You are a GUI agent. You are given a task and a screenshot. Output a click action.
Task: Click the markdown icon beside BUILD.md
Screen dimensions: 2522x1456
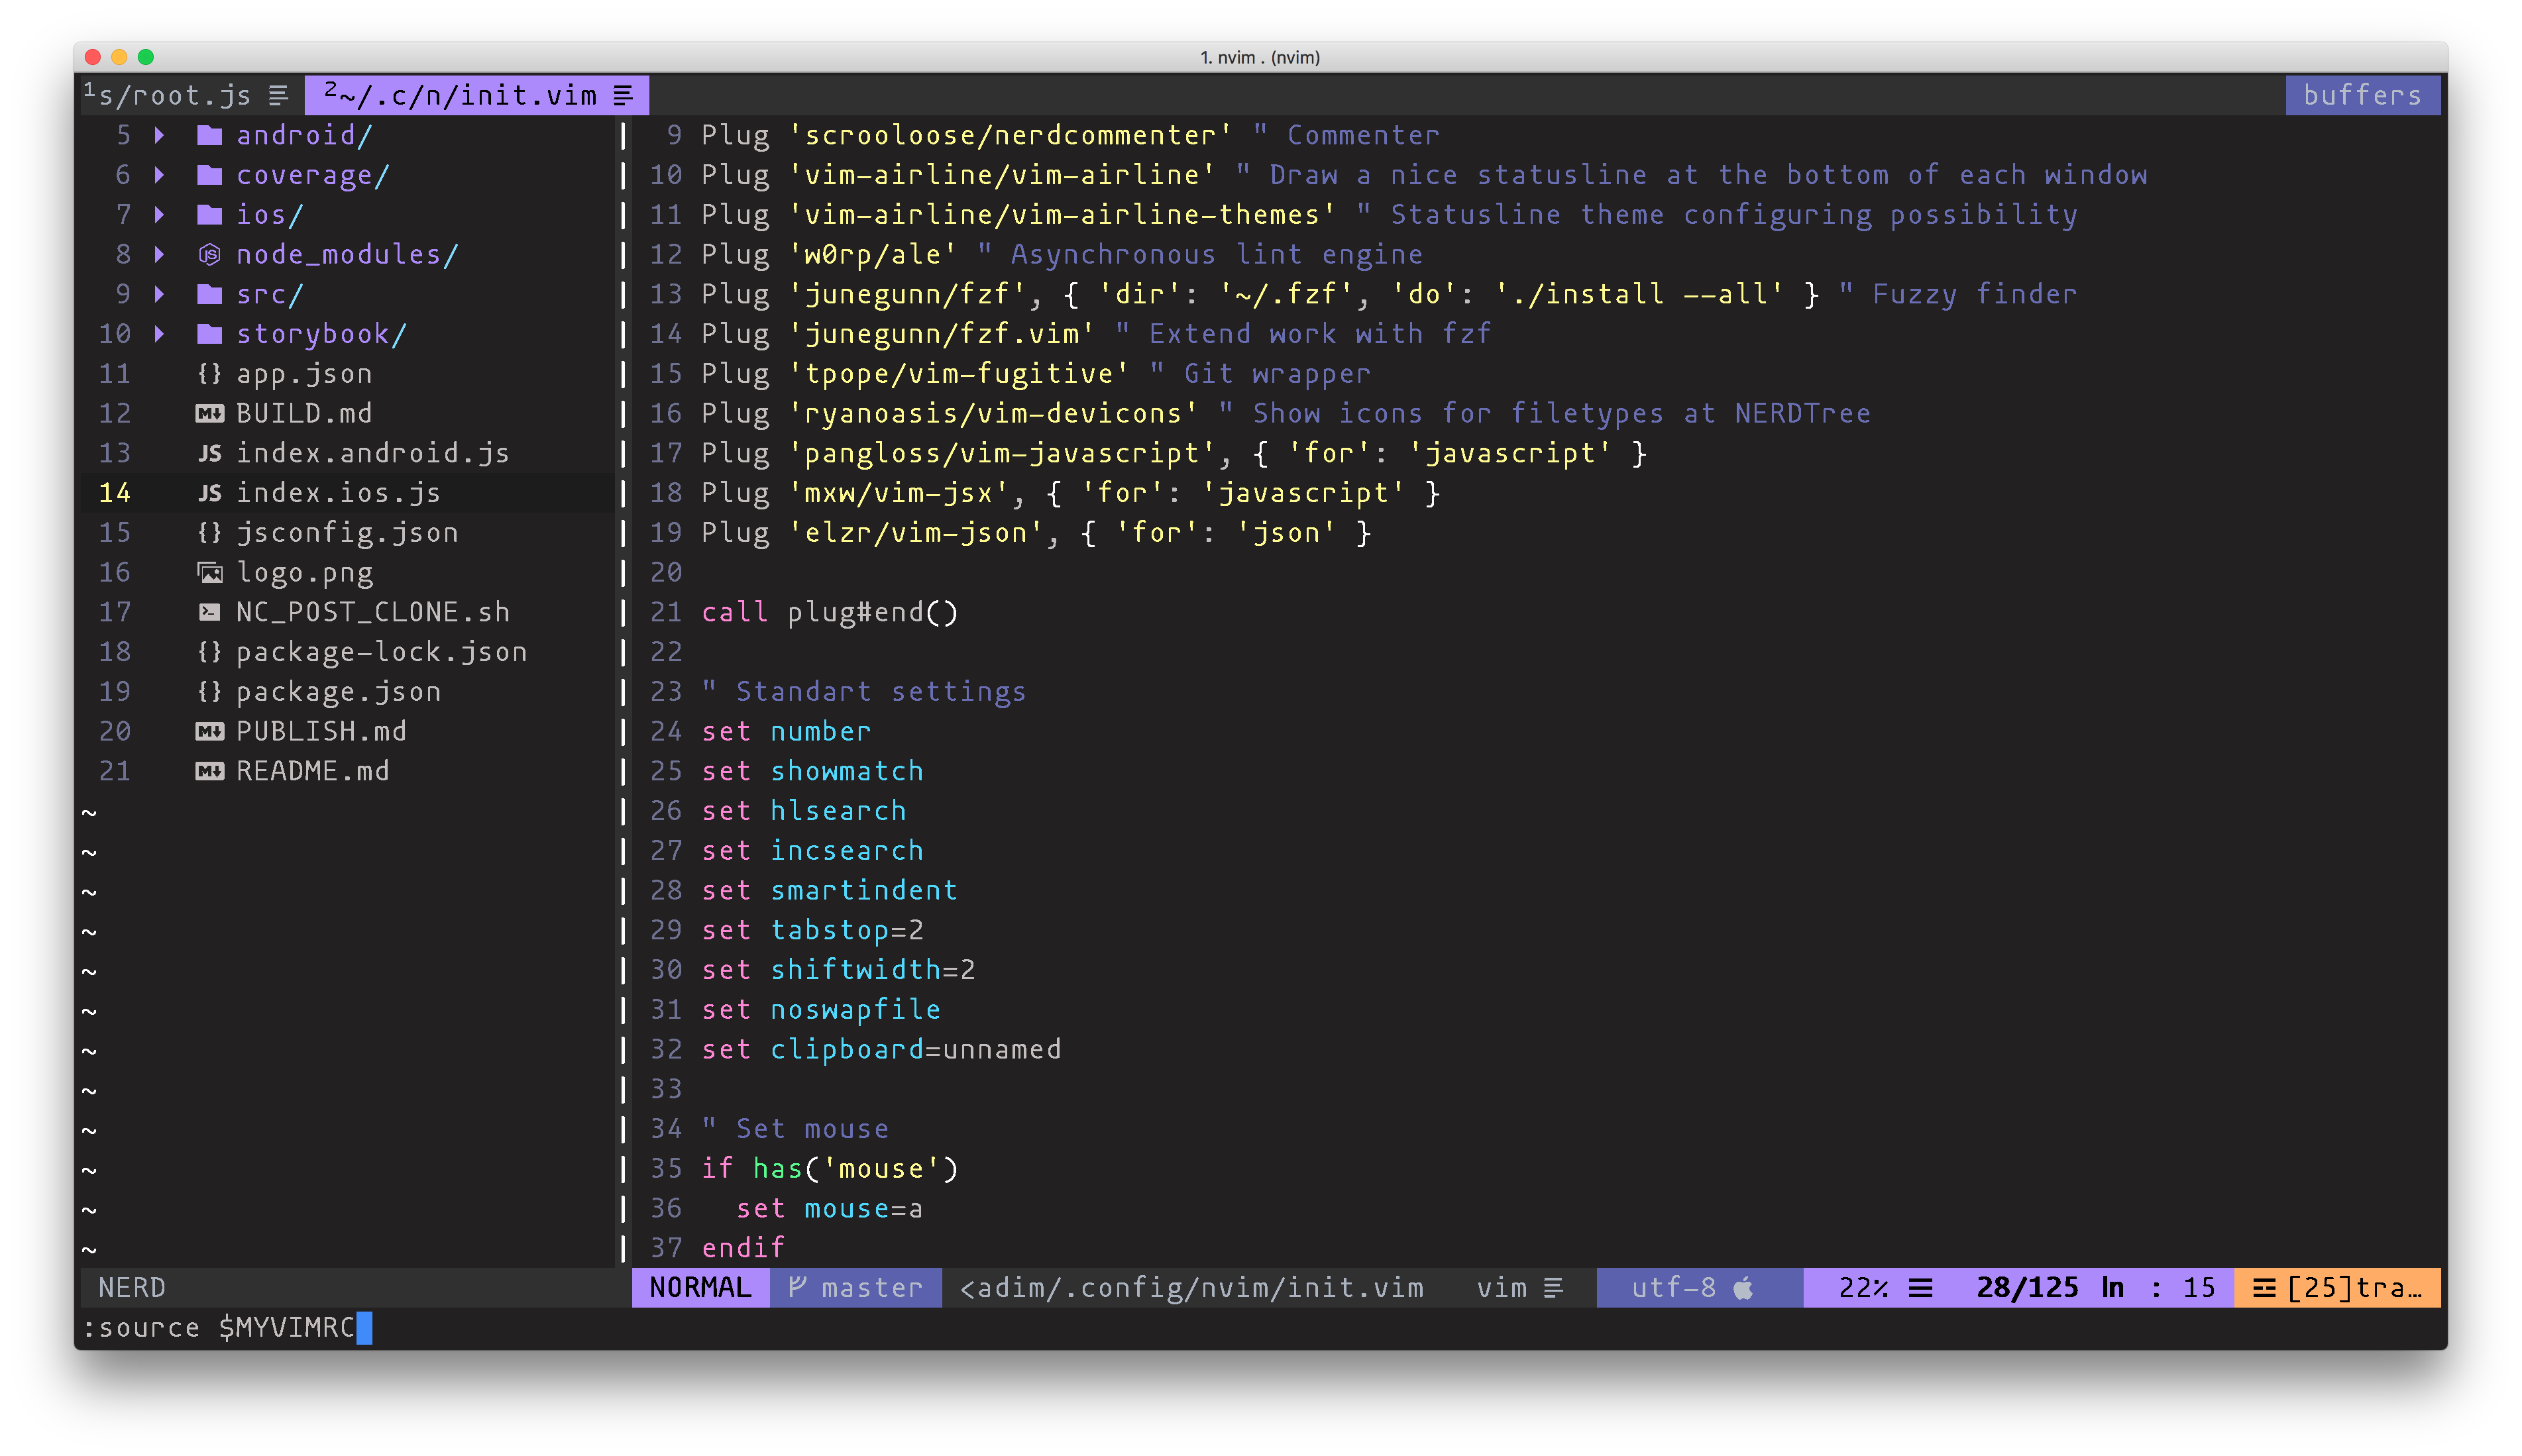click(x=209, y=412)
